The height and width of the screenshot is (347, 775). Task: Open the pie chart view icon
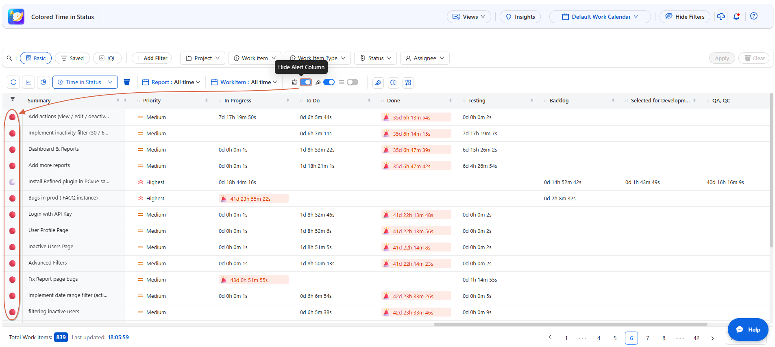point(44,82)
